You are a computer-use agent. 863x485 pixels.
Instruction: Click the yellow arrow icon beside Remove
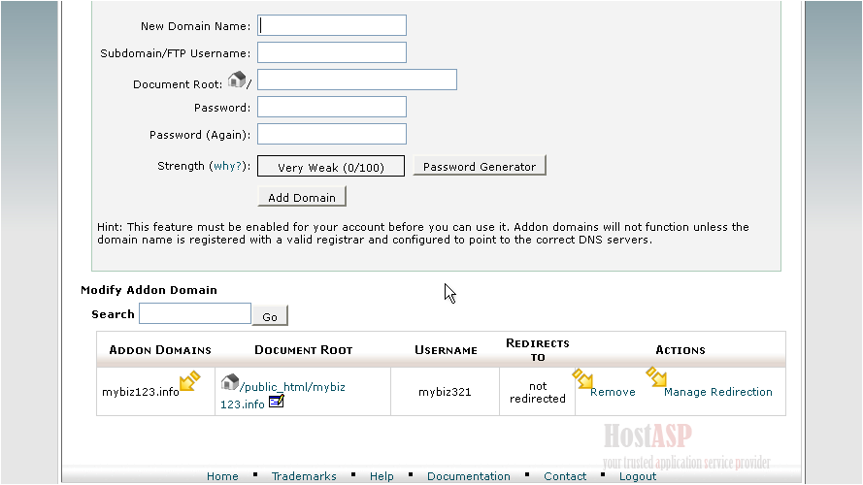pos(582,377)
